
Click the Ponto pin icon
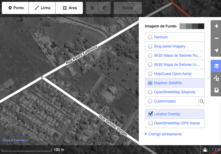[x=10, y=8]
